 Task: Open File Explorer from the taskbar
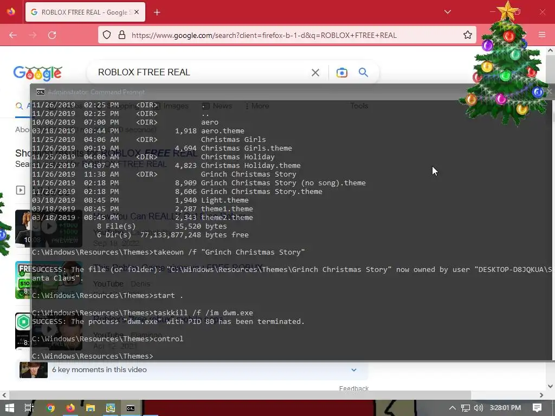tap(91, 408)
